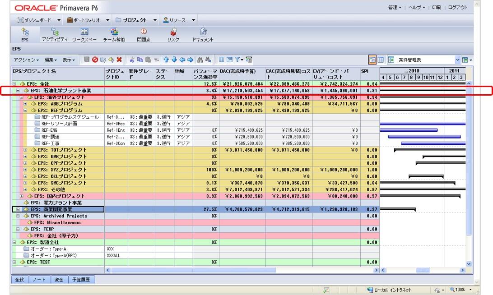Click the BAC(完成時予算) column header
The image size is (493, 295).
(x=242, y=74)
